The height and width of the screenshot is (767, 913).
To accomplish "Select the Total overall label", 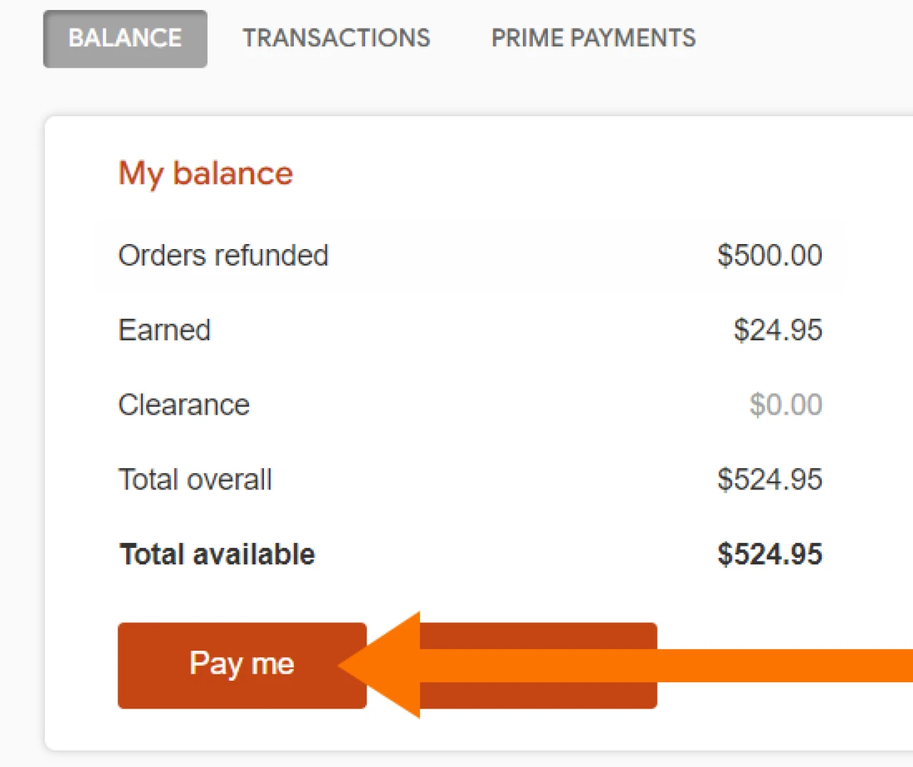I will click(x=195, y=479).
